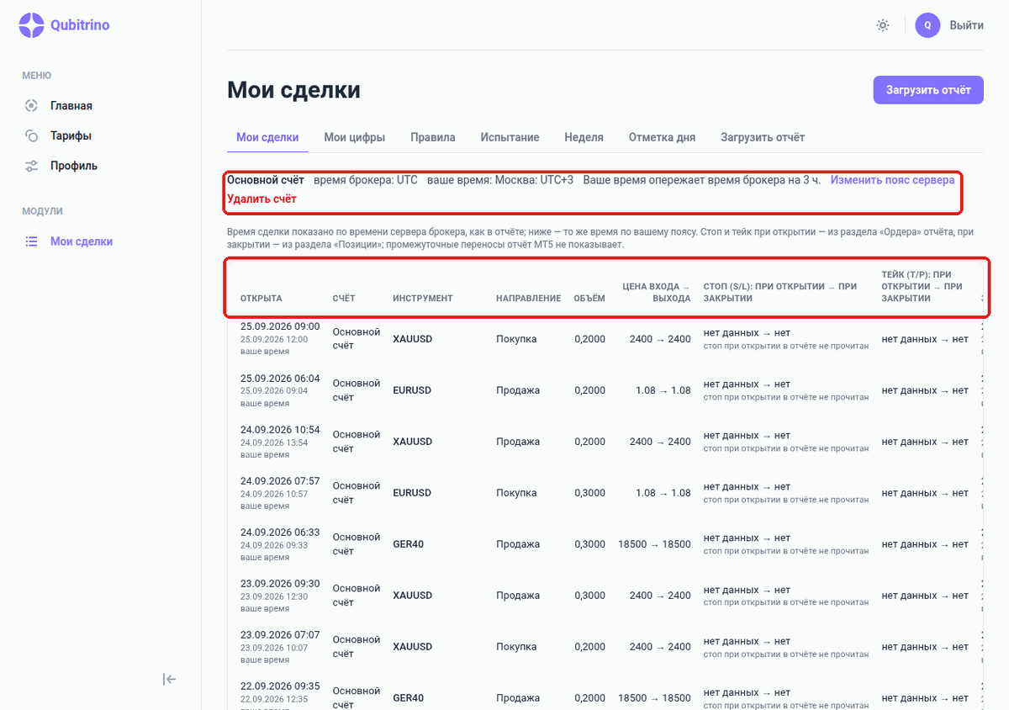Click the 24.09.2026 06:33 trade date
The image size is (1009, 710).
(x=280, y=532)
